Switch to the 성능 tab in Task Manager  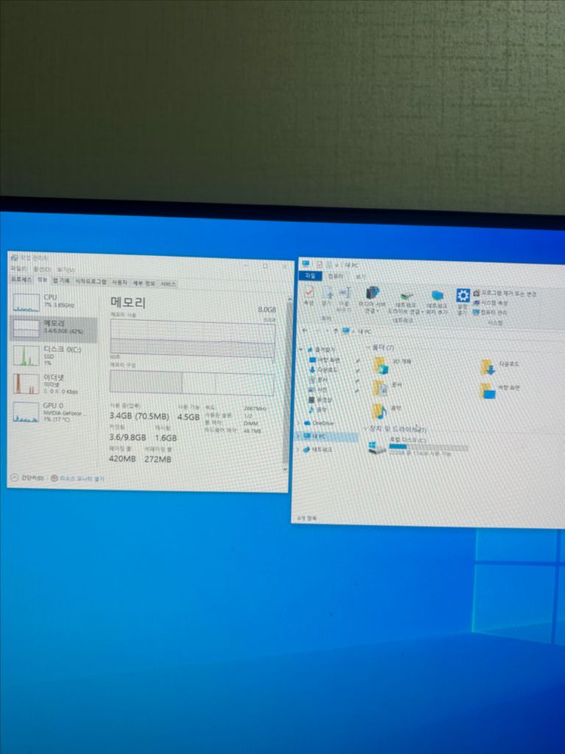pyautogui.click(x=42, y=280)
